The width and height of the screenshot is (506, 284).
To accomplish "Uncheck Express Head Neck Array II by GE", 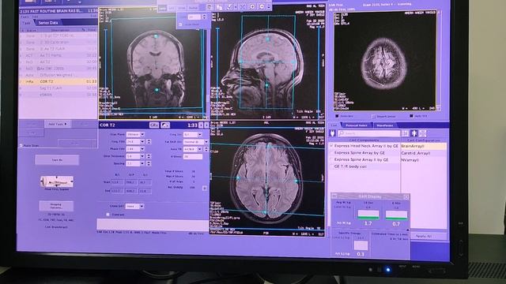I will [x=331, y=146].
